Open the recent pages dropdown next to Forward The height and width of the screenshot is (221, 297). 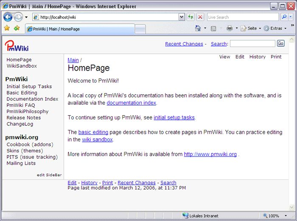point(26,17)
